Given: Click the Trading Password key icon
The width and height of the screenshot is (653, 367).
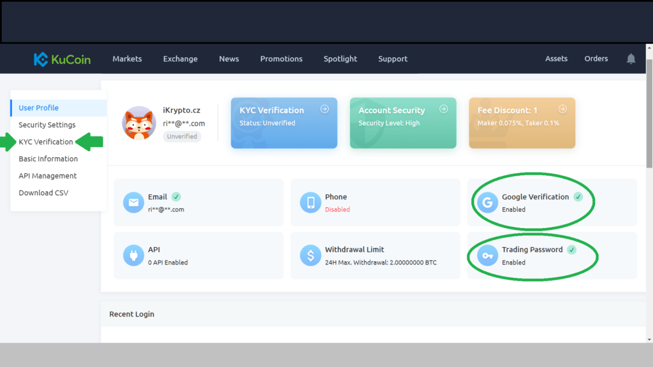Looking at the screenshot, I should (487, 255).
